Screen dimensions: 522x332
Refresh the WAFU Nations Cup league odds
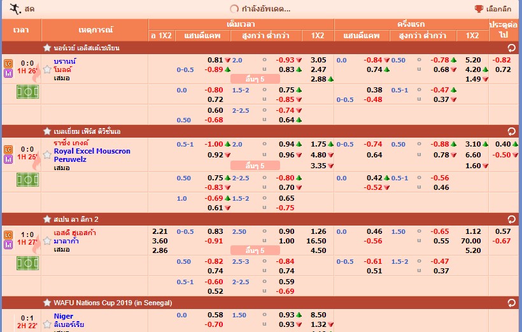click(511, 303)
